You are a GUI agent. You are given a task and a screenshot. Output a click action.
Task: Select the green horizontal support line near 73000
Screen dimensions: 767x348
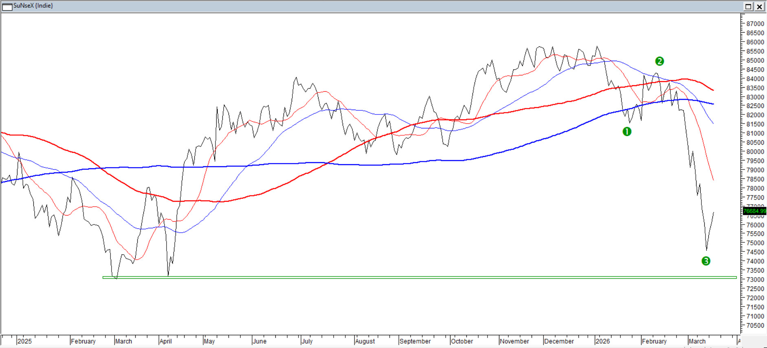[x=407, y=278]
